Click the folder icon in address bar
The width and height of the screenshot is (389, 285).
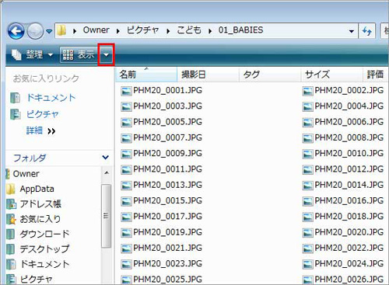pyautogui.click(x=61, y=30)
